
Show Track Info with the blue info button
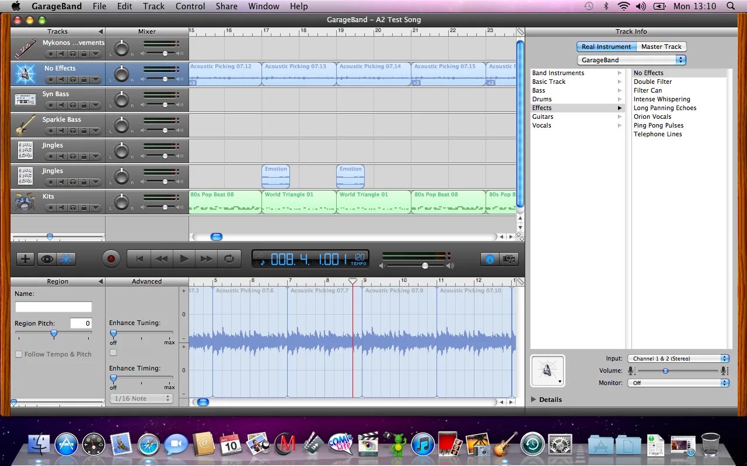point(490,259)
